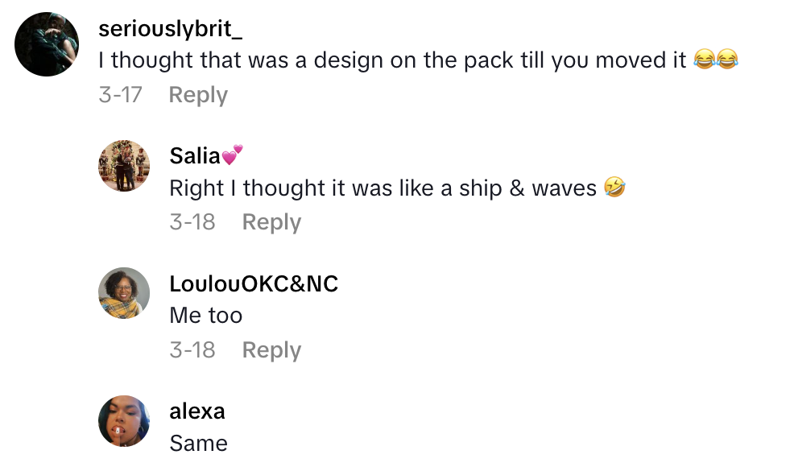Click the alexa username
Screen dimensions: 794x467
click(197, 411)
